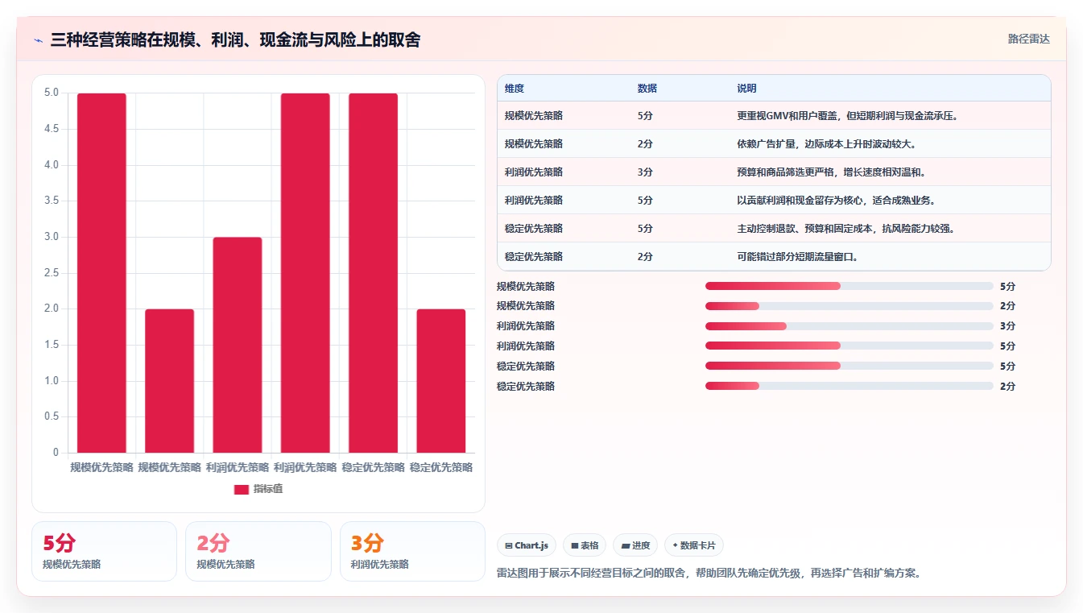
Task: Click the 4.5 tick label on the chart axis
Action: click(x=51, y=129)
